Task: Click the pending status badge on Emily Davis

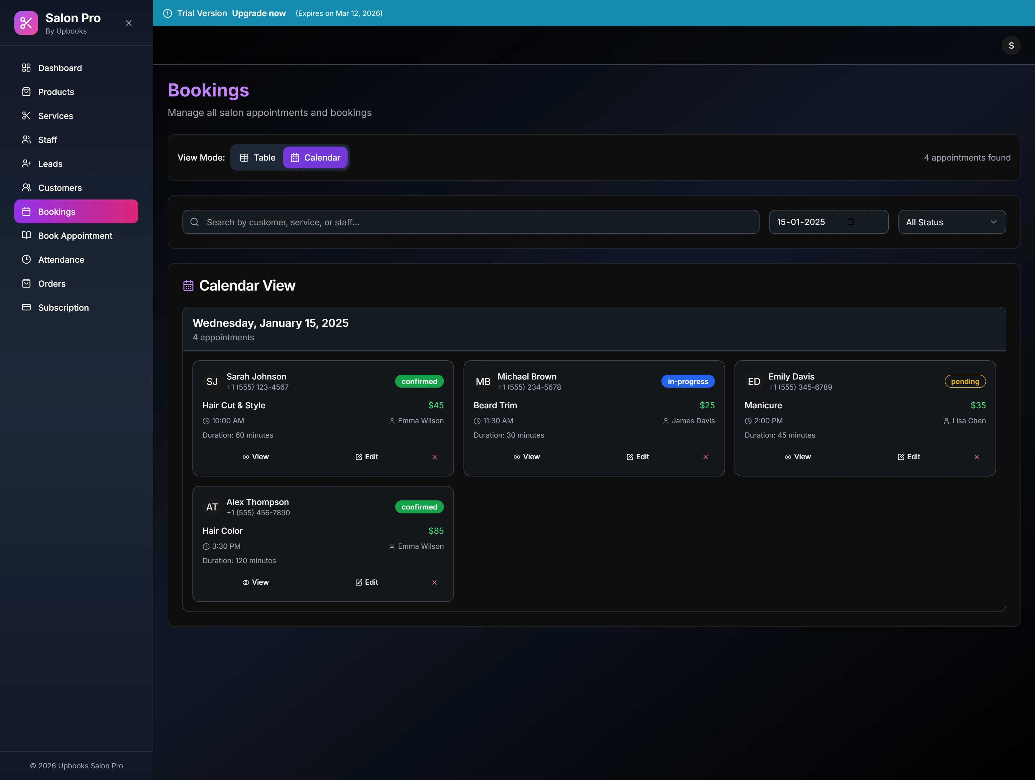Action: tap(965, 381)
